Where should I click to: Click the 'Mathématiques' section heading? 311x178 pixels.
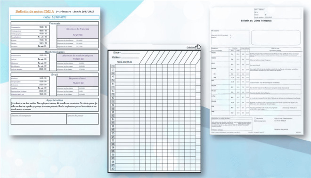[x=55, y=52]
